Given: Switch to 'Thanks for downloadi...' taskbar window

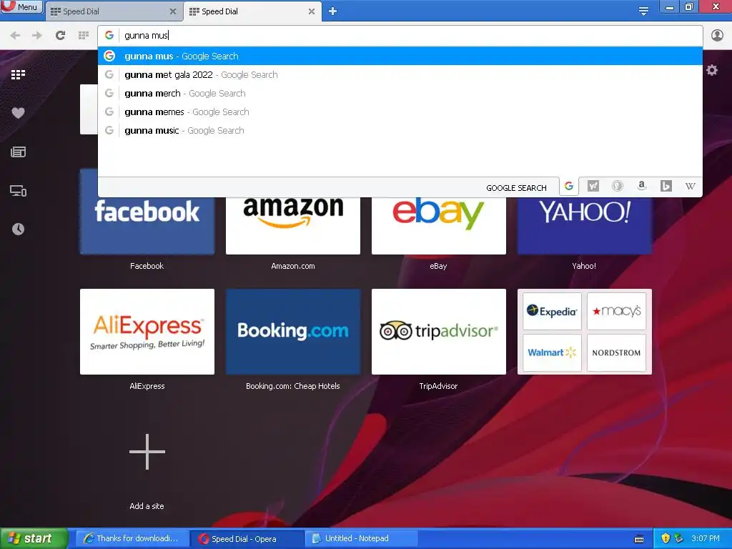Looking at the screenshot, I should [x=132, y=538].
